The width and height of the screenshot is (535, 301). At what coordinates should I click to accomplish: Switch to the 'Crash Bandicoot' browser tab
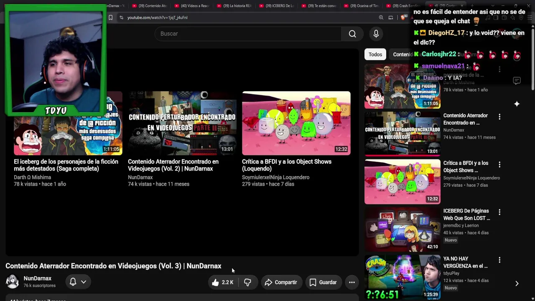coord(403,6)
